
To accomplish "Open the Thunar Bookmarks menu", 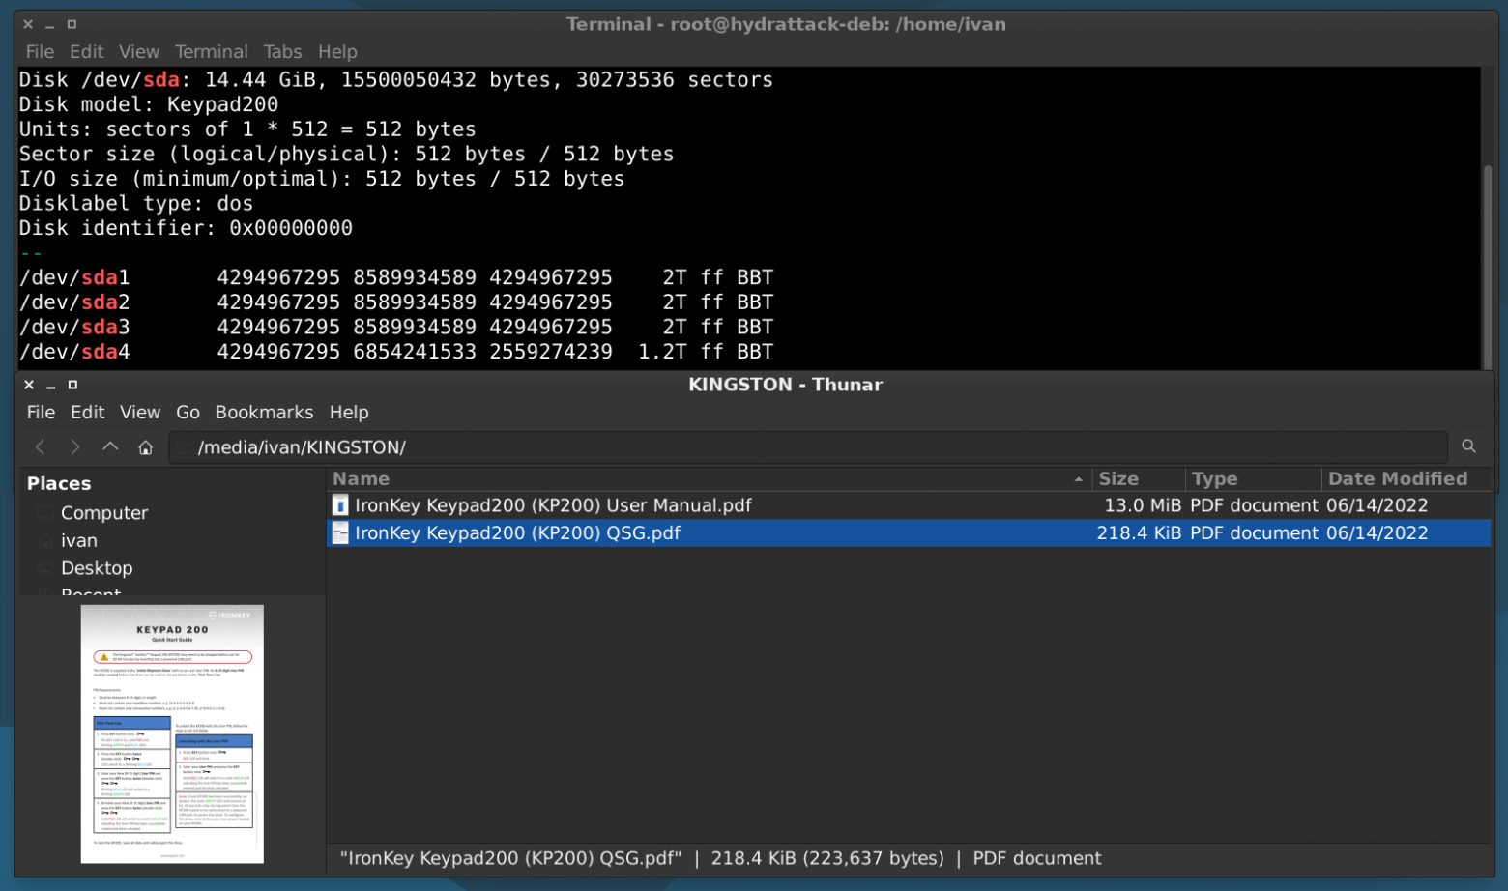I will 264,412.
